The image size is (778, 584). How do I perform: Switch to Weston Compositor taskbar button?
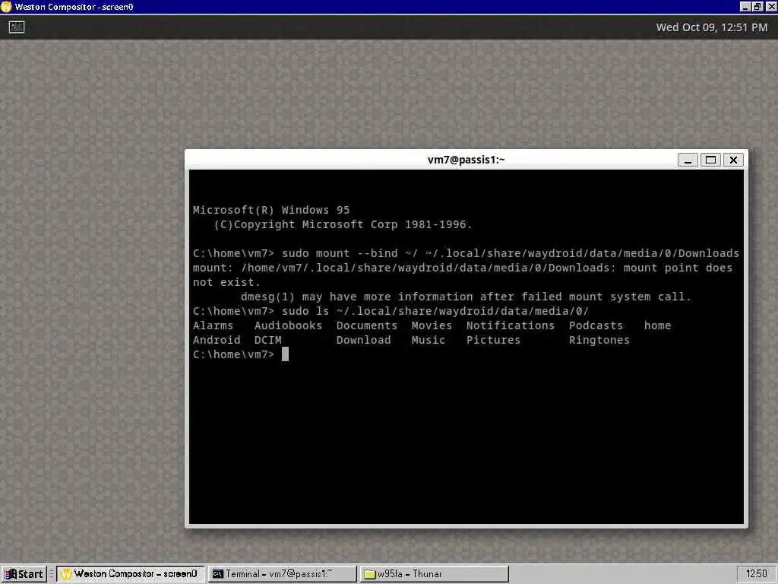click(x=129, y=574)
